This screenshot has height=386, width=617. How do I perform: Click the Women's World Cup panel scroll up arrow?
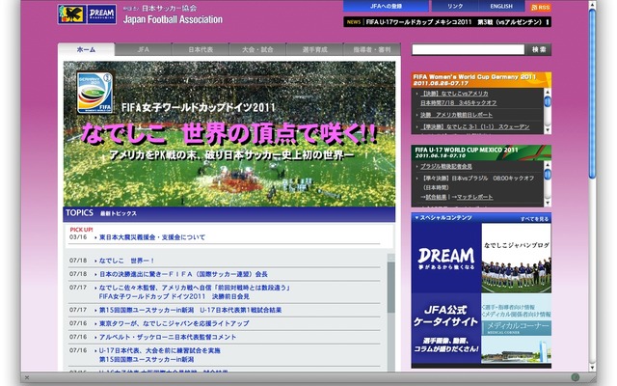click(x=547, y=92)
